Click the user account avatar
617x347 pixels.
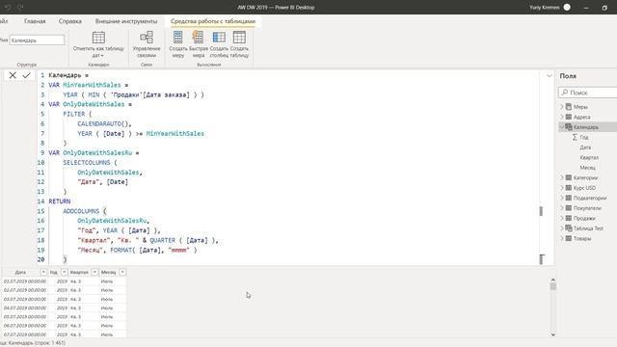567,7
